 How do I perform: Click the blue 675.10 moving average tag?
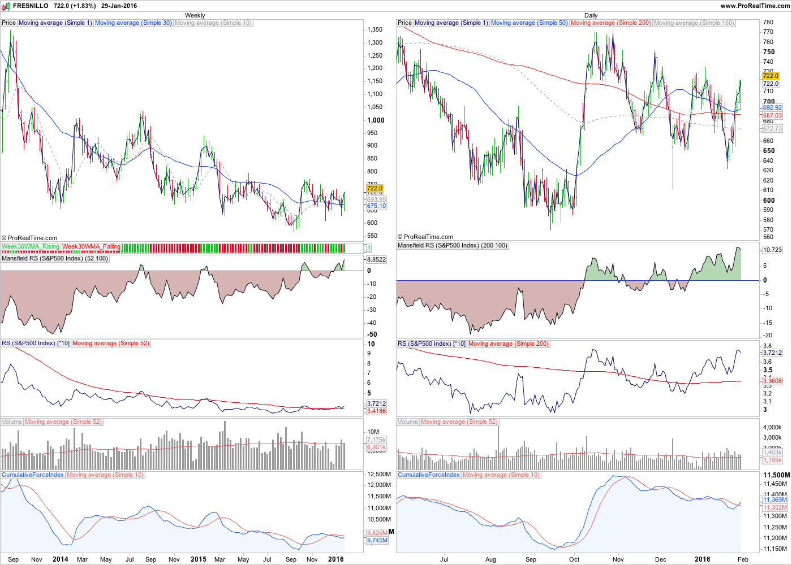[376, 206]
